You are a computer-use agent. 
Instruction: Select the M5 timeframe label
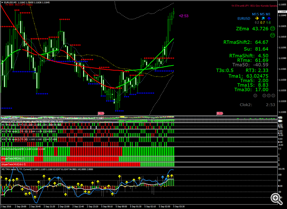pyautogui.click(x=262, y=14)
